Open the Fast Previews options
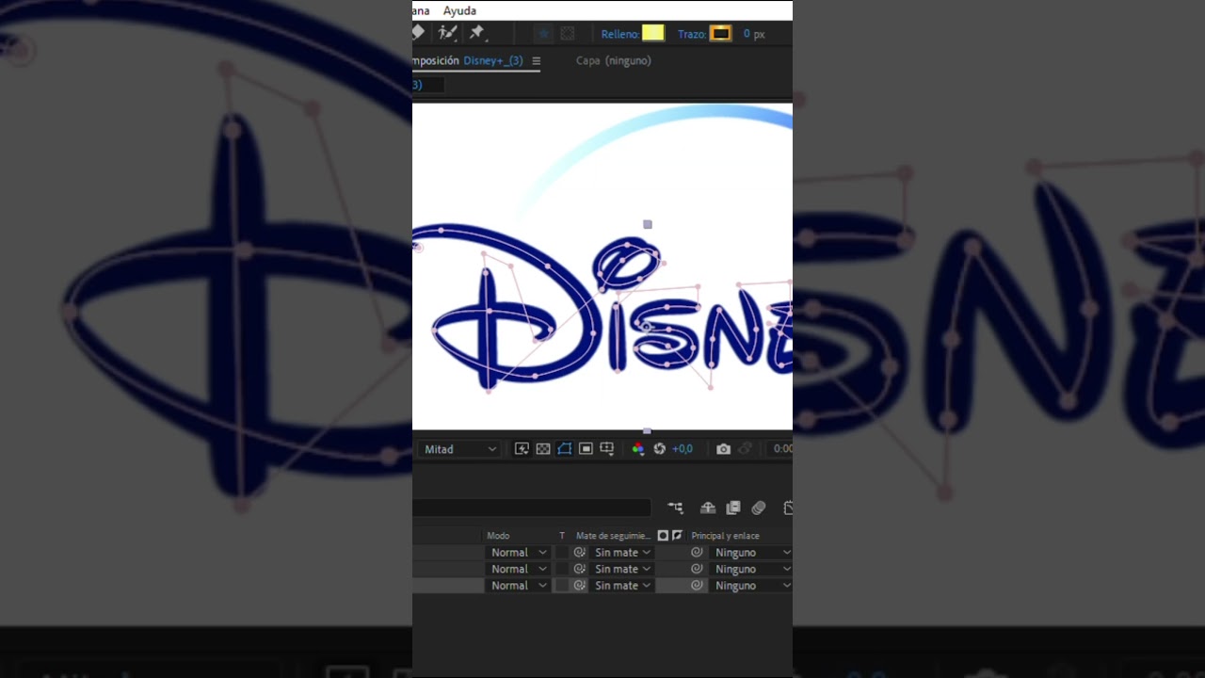 coord(522,449)
